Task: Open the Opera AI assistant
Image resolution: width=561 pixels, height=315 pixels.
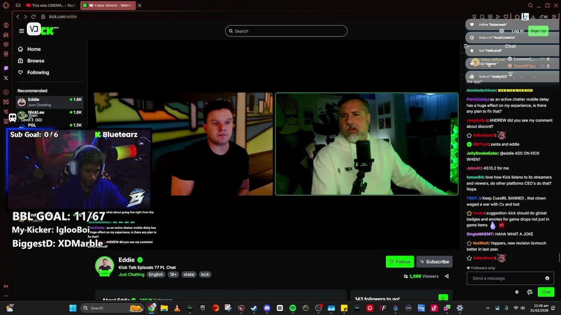Action: tap(543, 17)
